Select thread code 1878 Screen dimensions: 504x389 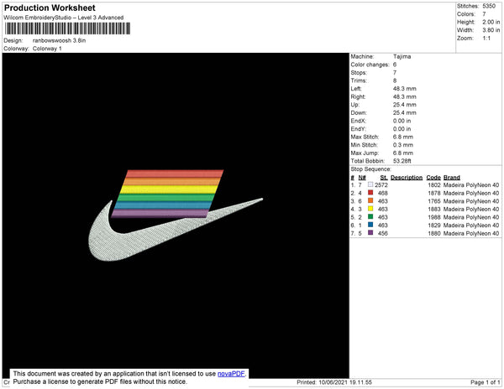coord(434,193)
